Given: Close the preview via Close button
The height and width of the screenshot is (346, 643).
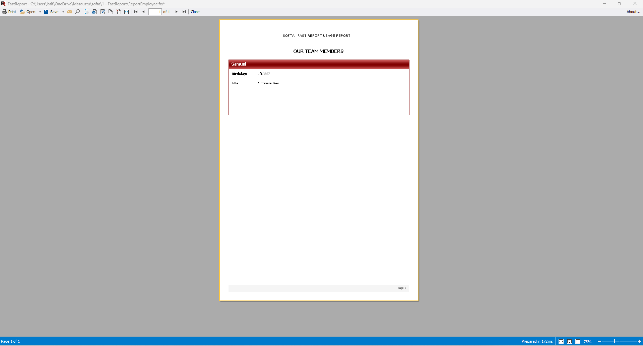Looking at the screenshot, I should pos(195,12).
